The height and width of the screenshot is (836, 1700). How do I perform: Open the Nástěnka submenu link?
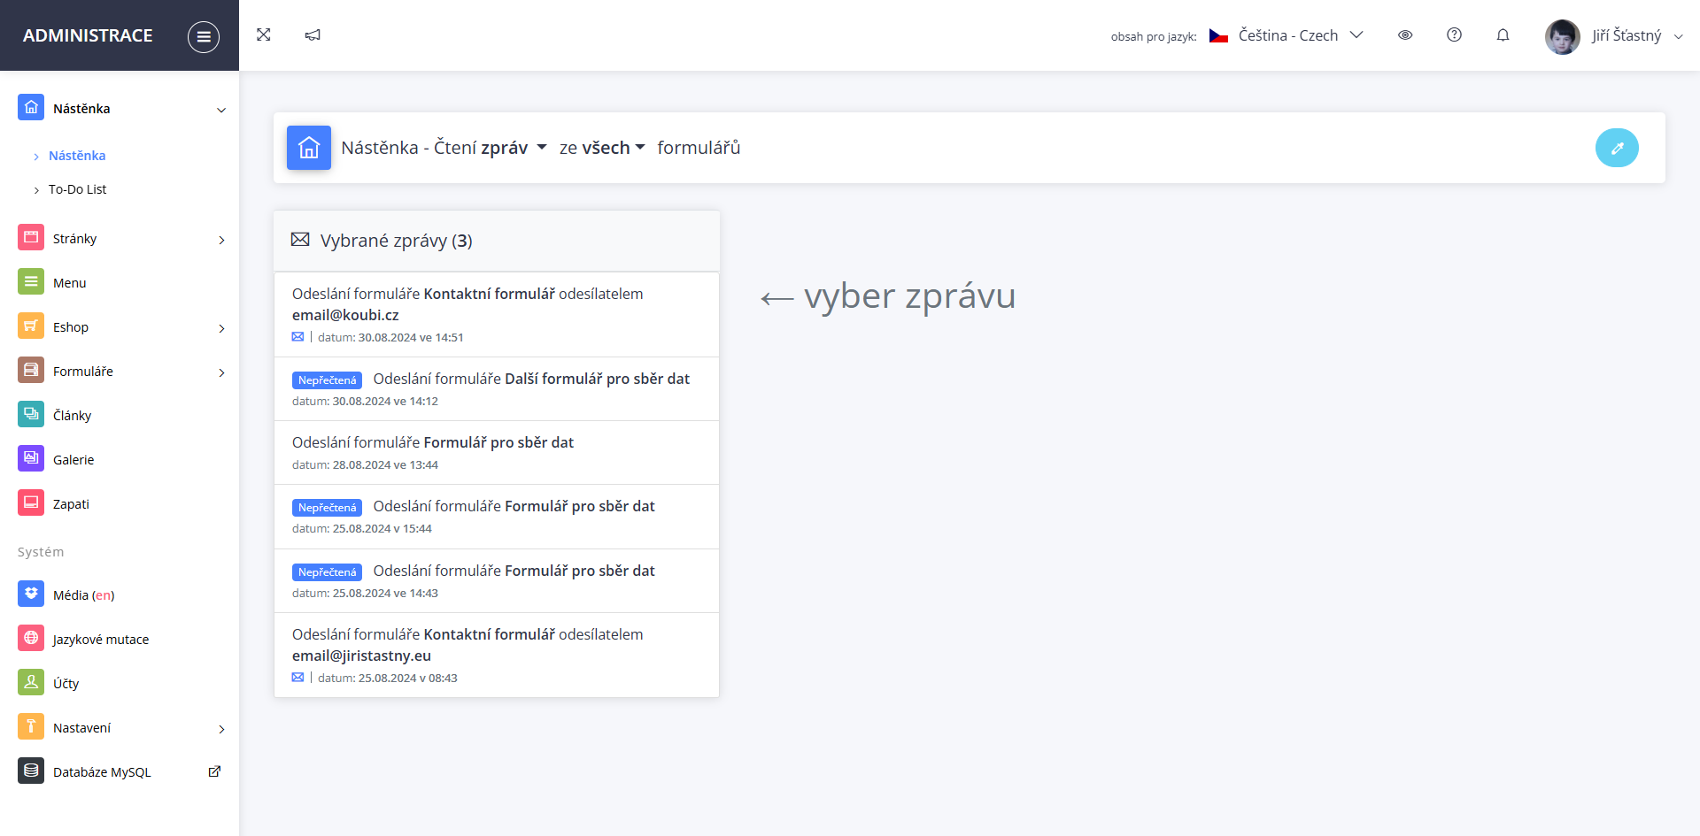(77, 156)
